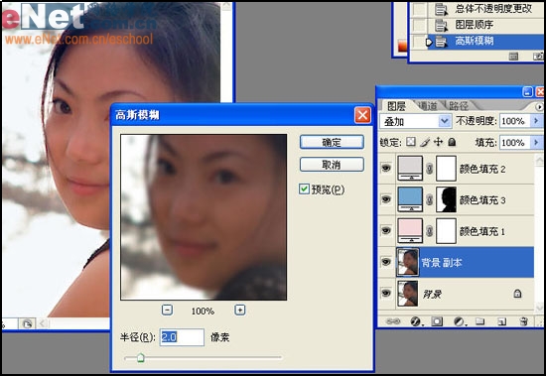The image size is (546, 376).
Task: Click the document status bar icon
Action: 27,323
